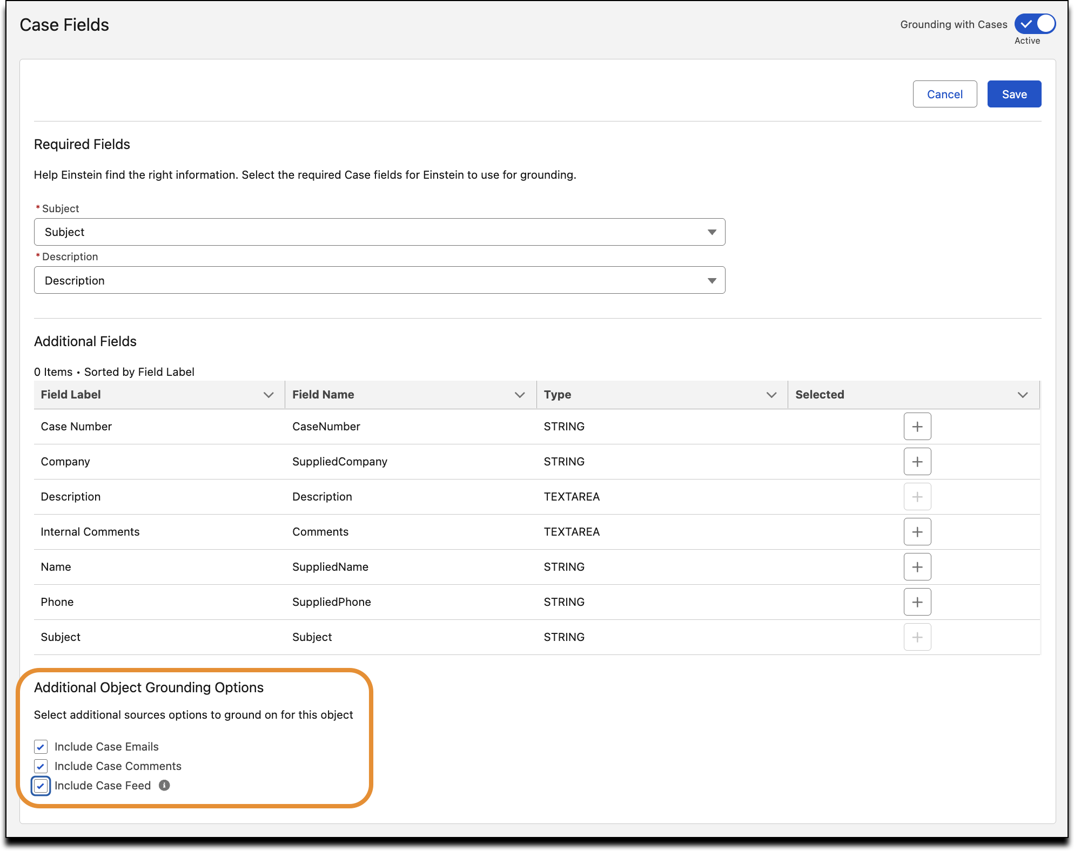1074x851 pixels.
Task: Open the Subject field dropdown
Action: click(379, 232)
